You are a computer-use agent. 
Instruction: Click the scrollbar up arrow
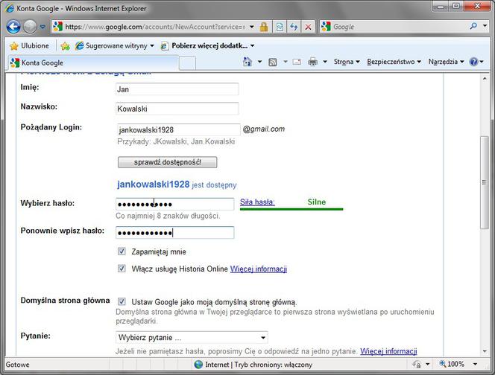(x=485, y=78)
